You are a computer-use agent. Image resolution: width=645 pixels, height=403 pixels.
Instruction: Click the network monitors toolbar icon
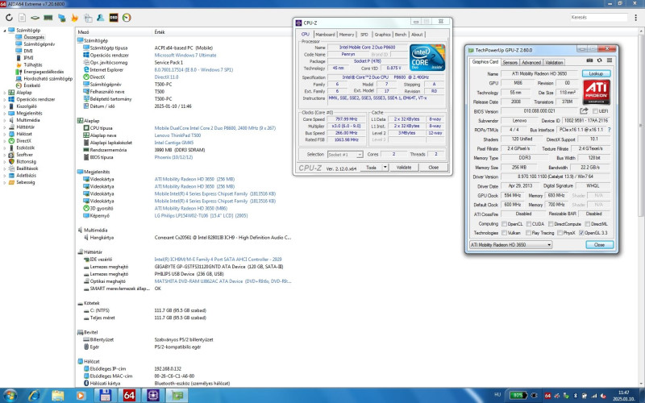(x=62, y=18)
